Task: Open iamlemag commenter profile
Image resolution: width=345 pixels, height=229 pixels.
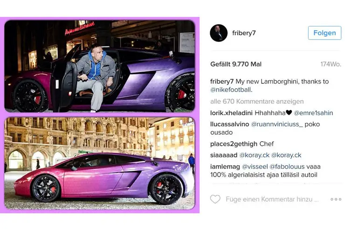Action: tap(225, 167)
